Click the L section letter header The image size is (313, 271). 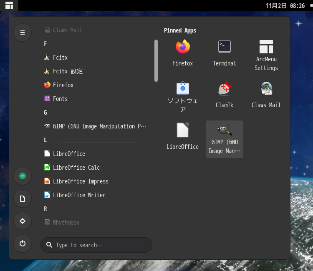45,140
